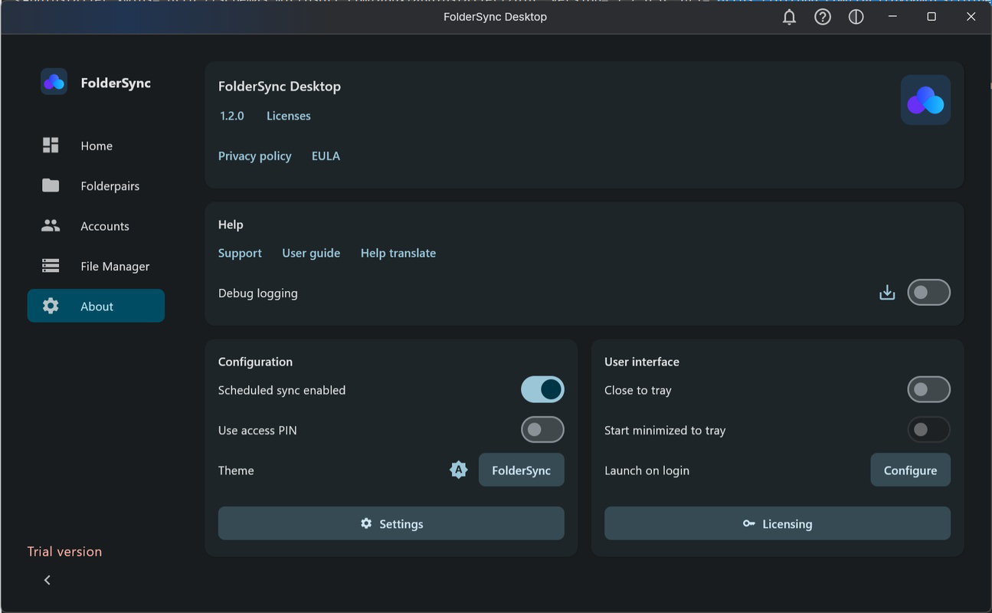Click the Folderpairs folder icon

point(51,185)
